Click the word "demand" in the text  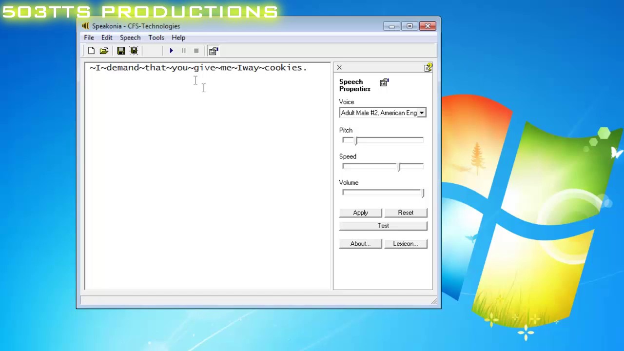coord(123,68)
